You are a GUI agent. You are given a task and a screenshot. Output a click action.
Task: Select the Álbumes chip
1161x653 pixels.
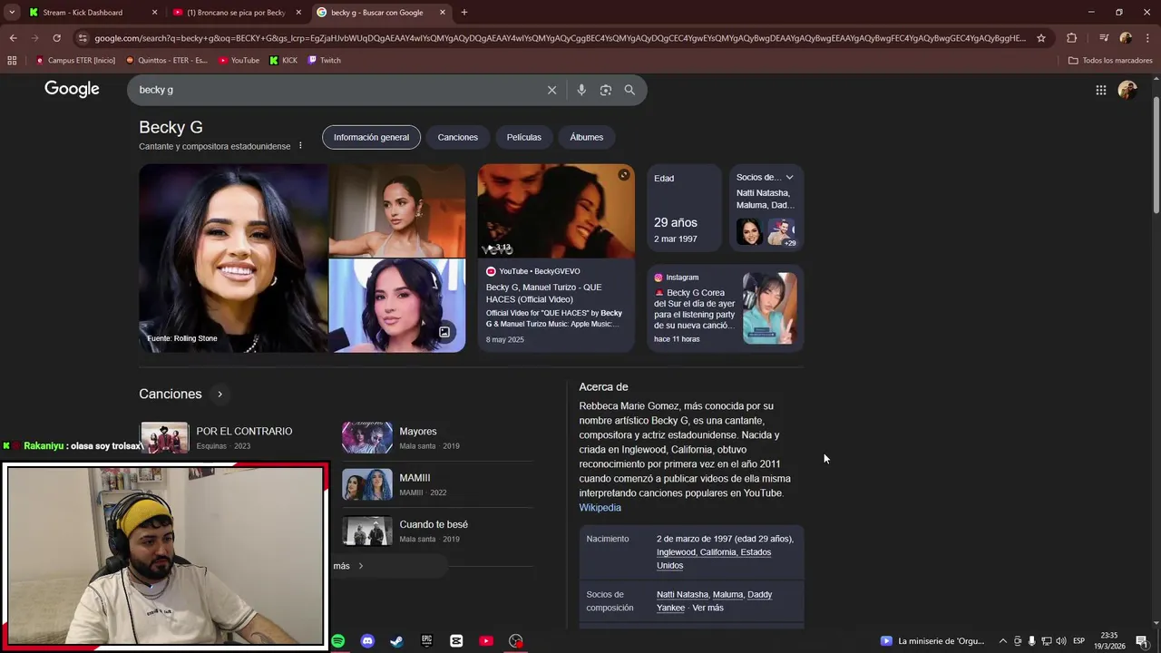pos(587,137)
